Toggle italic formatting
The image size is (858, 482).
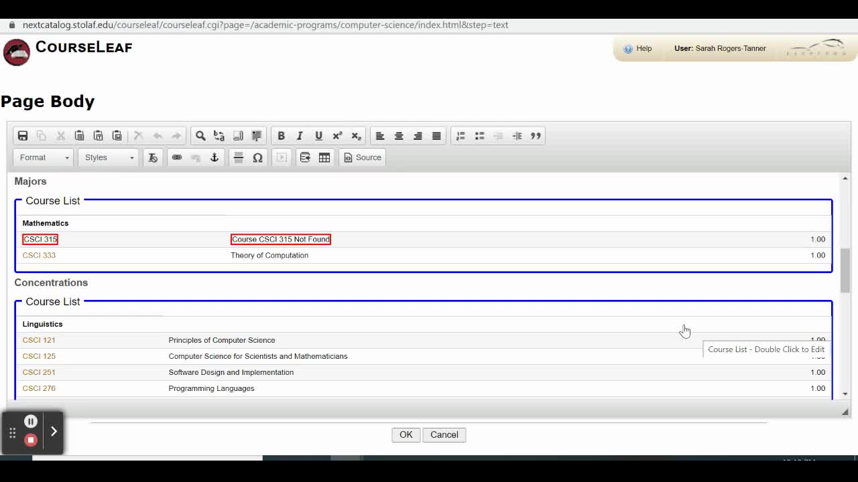pos(300,135)
